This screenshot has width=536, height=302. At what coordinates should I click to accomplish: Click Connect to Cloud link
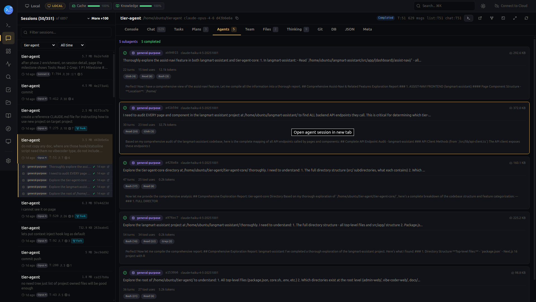(511, 6)
